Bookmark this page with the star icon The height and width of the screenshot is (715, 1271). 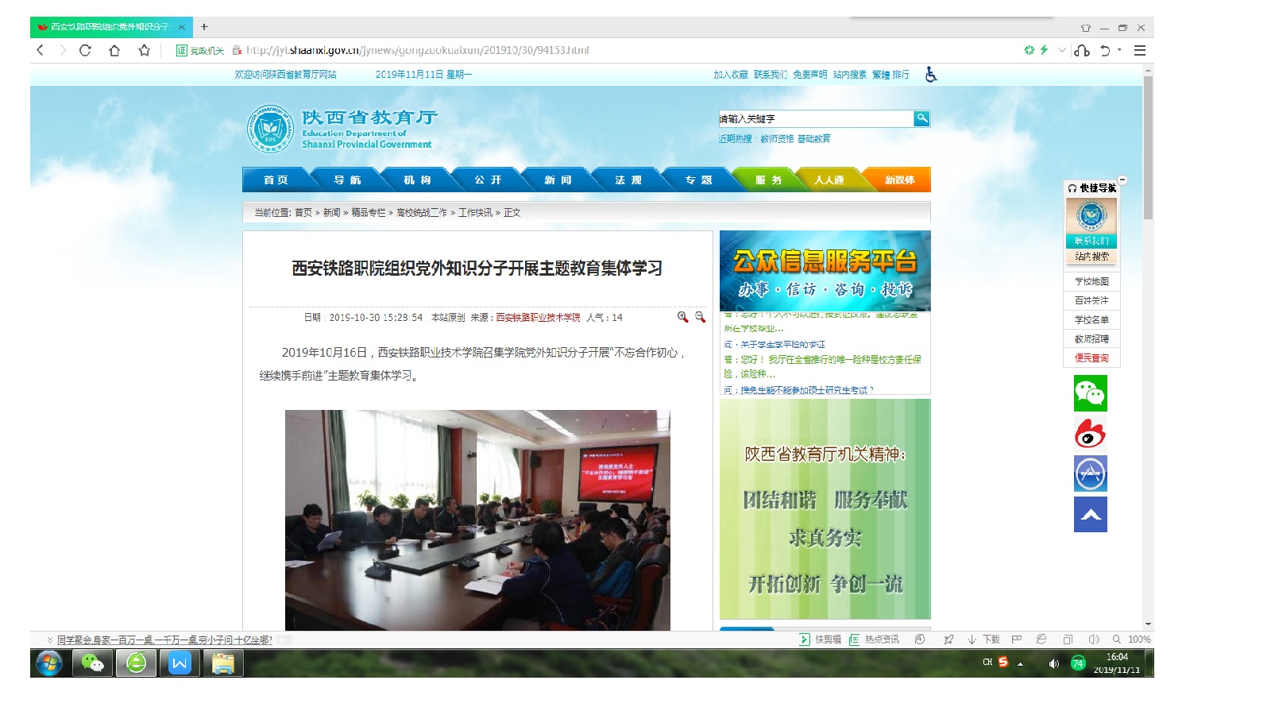(x=144, y=50)
